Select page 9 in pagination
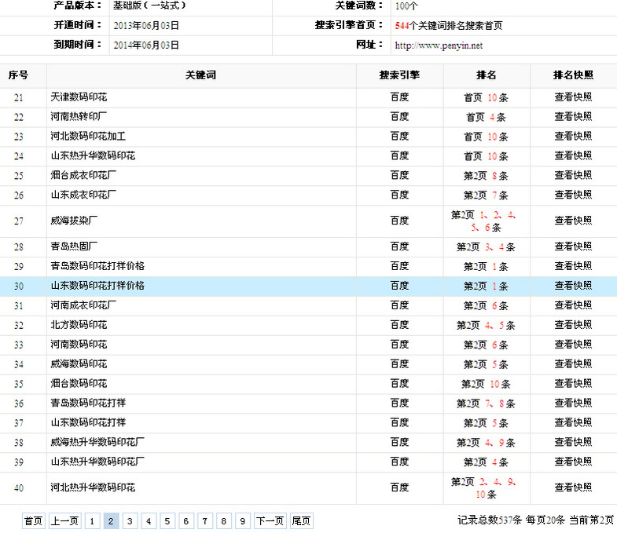The image size is (617, 533). click(x=243, y=520)
